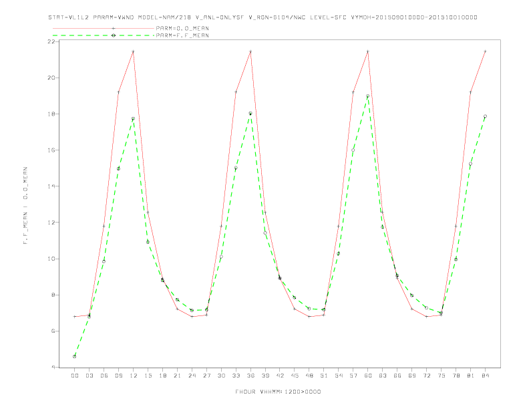Click the y-axis tick label 22
Screen dimensions: 529x409
51,41
